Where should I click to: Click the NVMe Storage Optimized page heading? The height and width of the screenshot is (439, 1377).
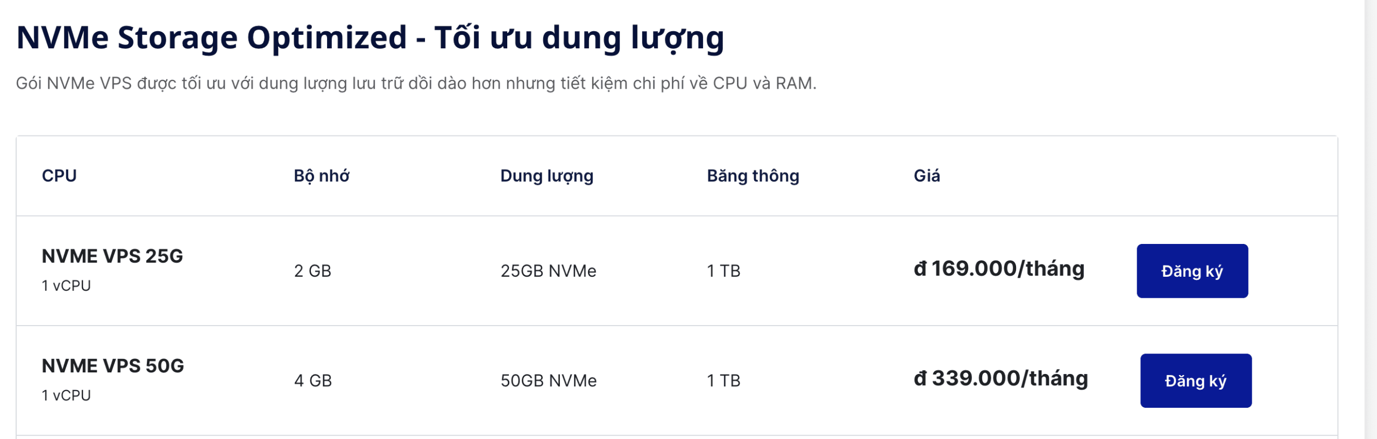coord(370,38)
